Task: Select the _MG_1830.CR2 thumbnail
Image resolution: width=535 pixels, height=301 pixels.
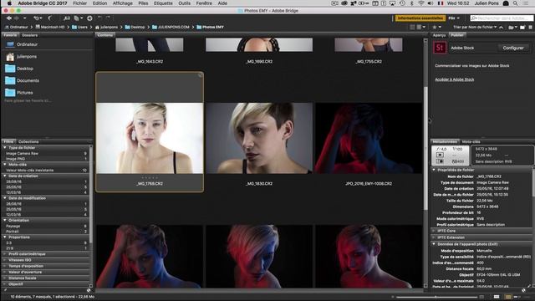Action: click(x=259, y=138)
